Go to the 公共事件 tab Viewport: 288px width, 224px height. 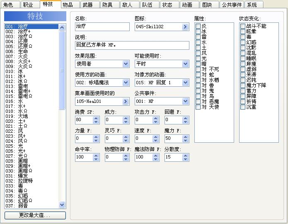click(232, 5)
